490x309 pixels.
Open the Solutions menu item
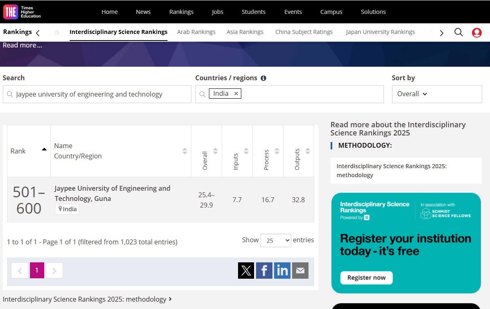tap(373, 12)
